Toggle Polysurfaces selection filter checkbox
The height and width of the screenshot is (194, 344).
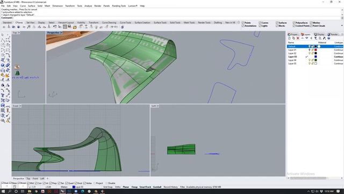pyautogui.click(x=294, y=23)
